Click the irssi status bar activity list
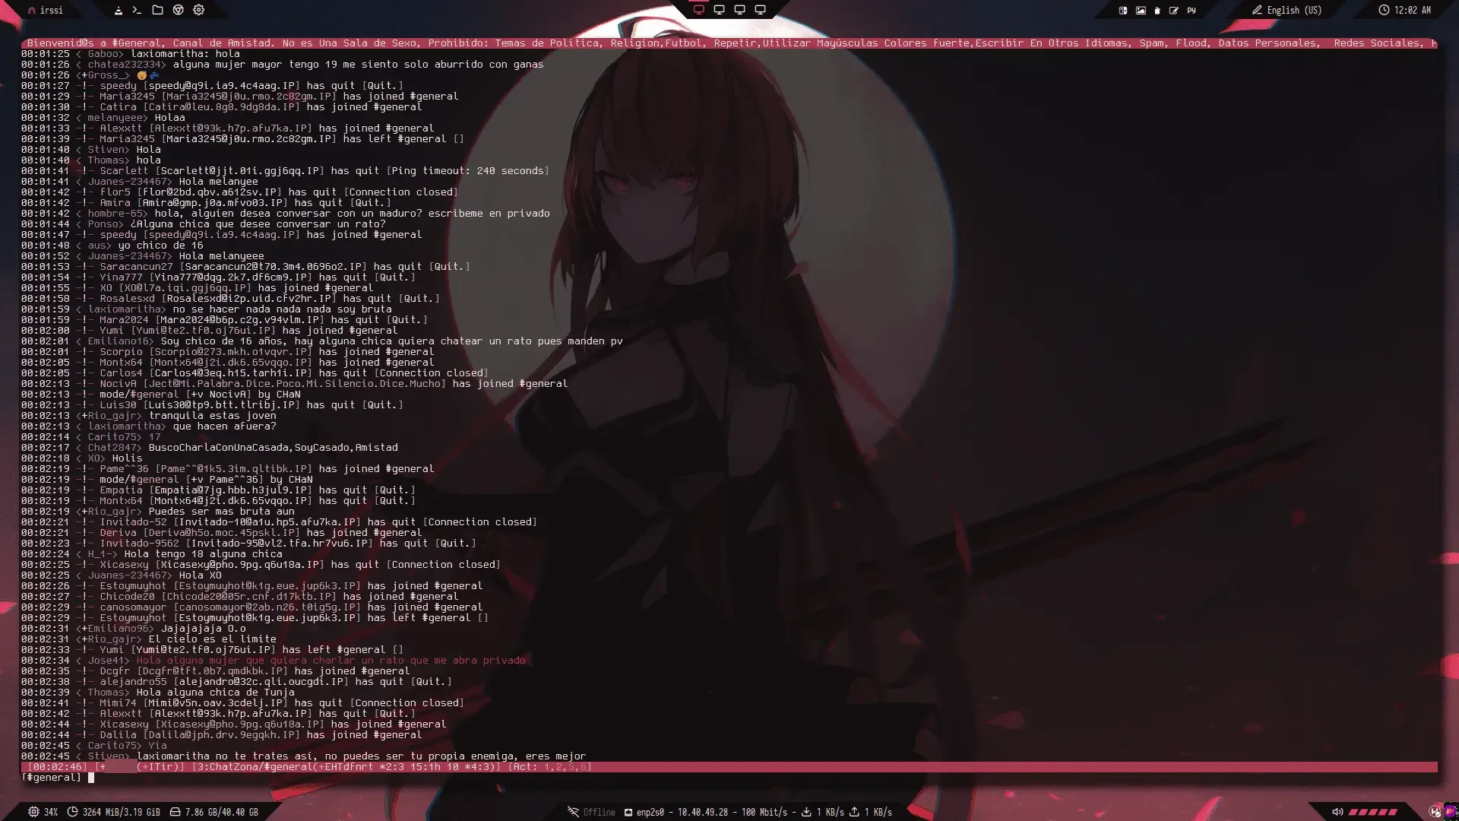 (549, 767)
